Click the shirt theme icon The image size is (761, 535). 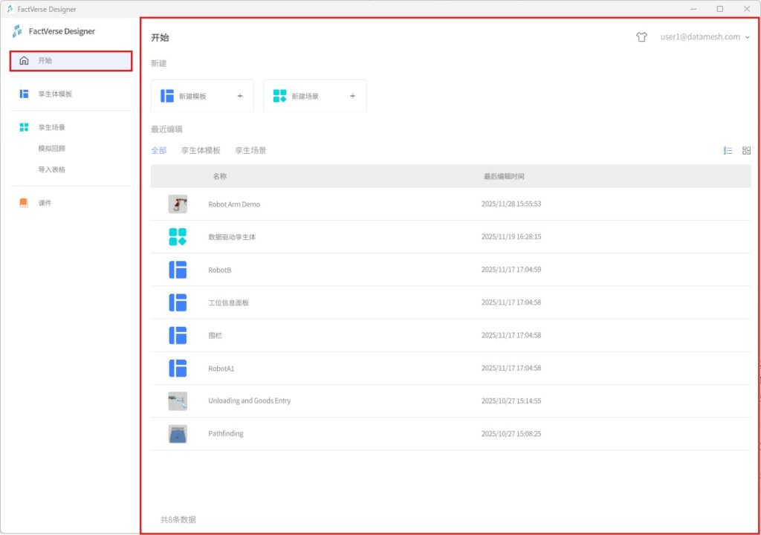(641, 37)
